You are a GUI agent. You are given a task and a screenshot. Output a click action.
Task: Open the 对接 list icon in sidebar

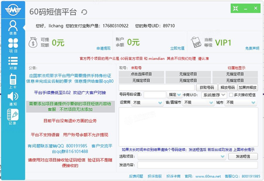coord(13,63)
